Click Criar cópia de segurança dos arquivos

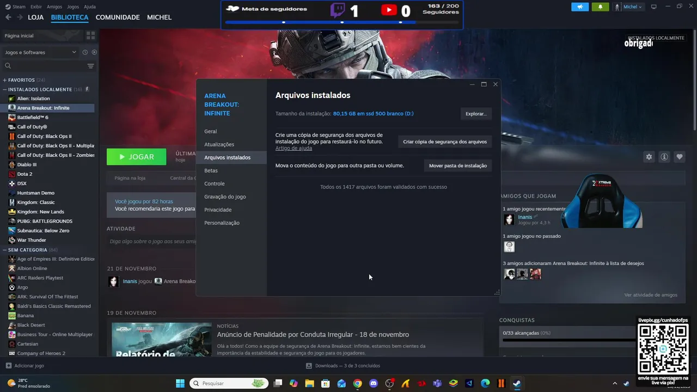445,142
